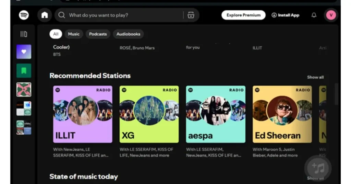Viewport: 351px width, 184px height.
Task: Click the Install App download icon
Action: click(x=274, y=15)
